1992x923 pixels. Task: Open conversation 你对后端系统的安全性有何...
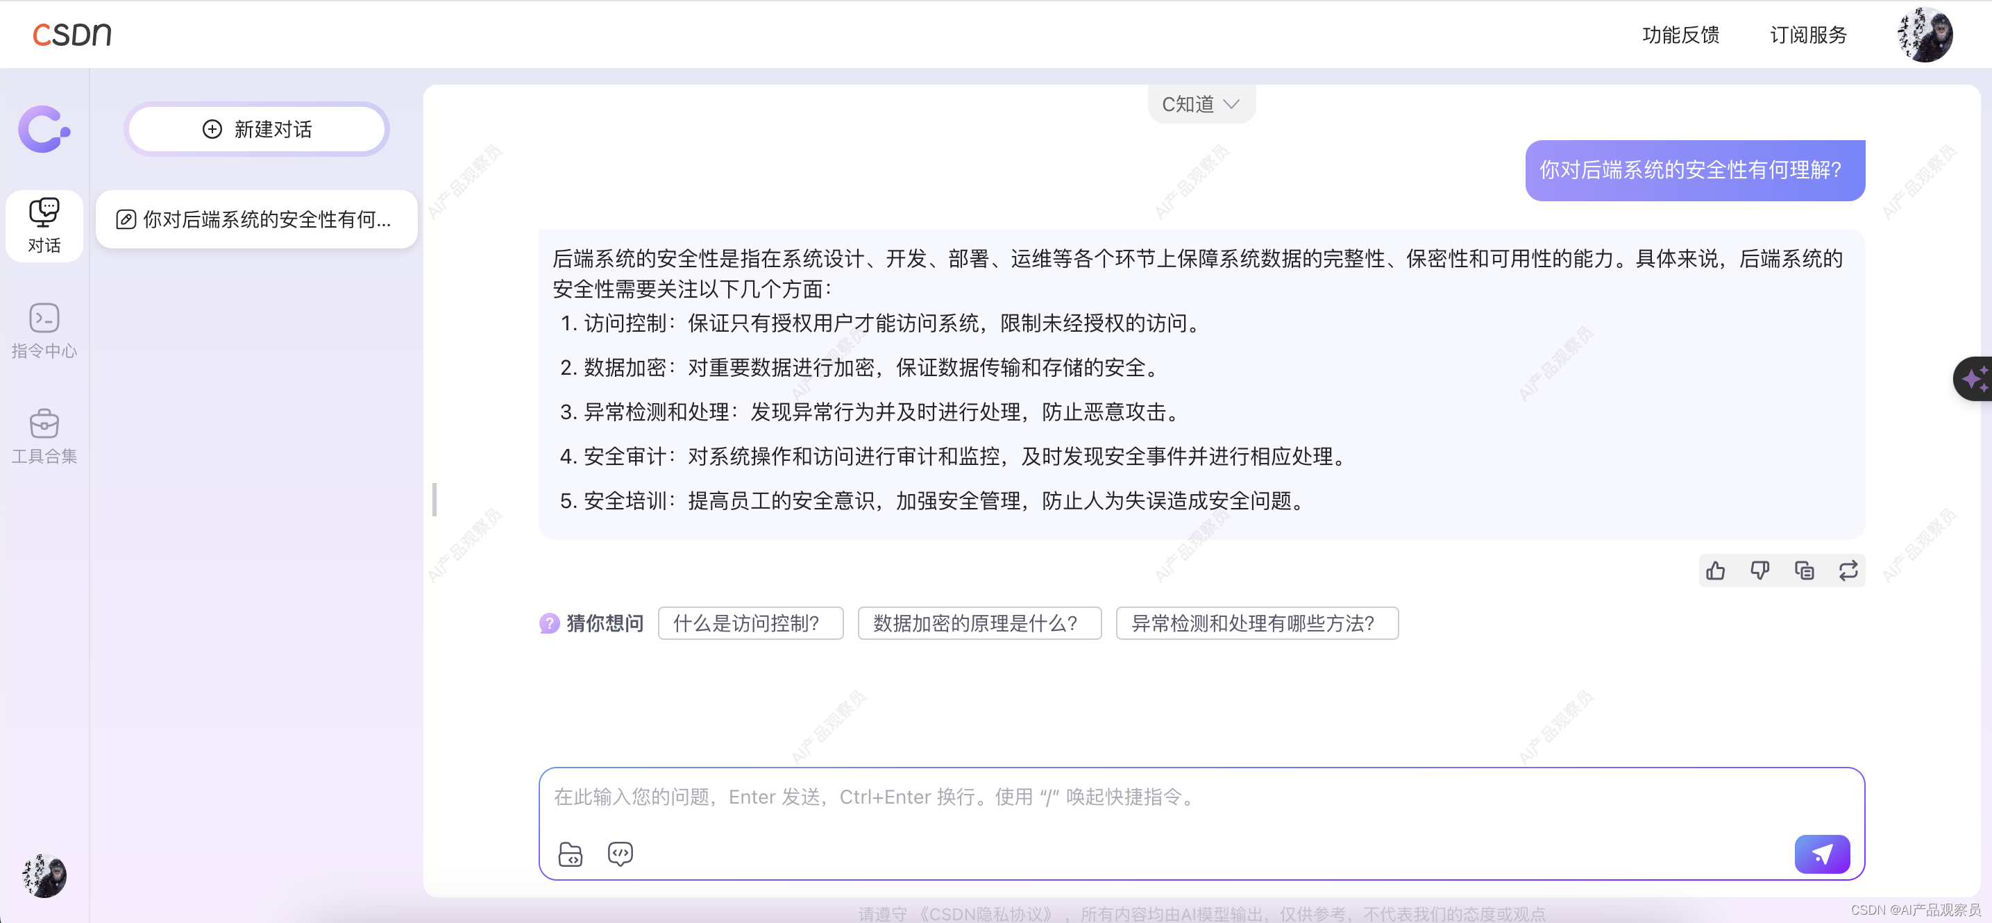coord(257,219)
